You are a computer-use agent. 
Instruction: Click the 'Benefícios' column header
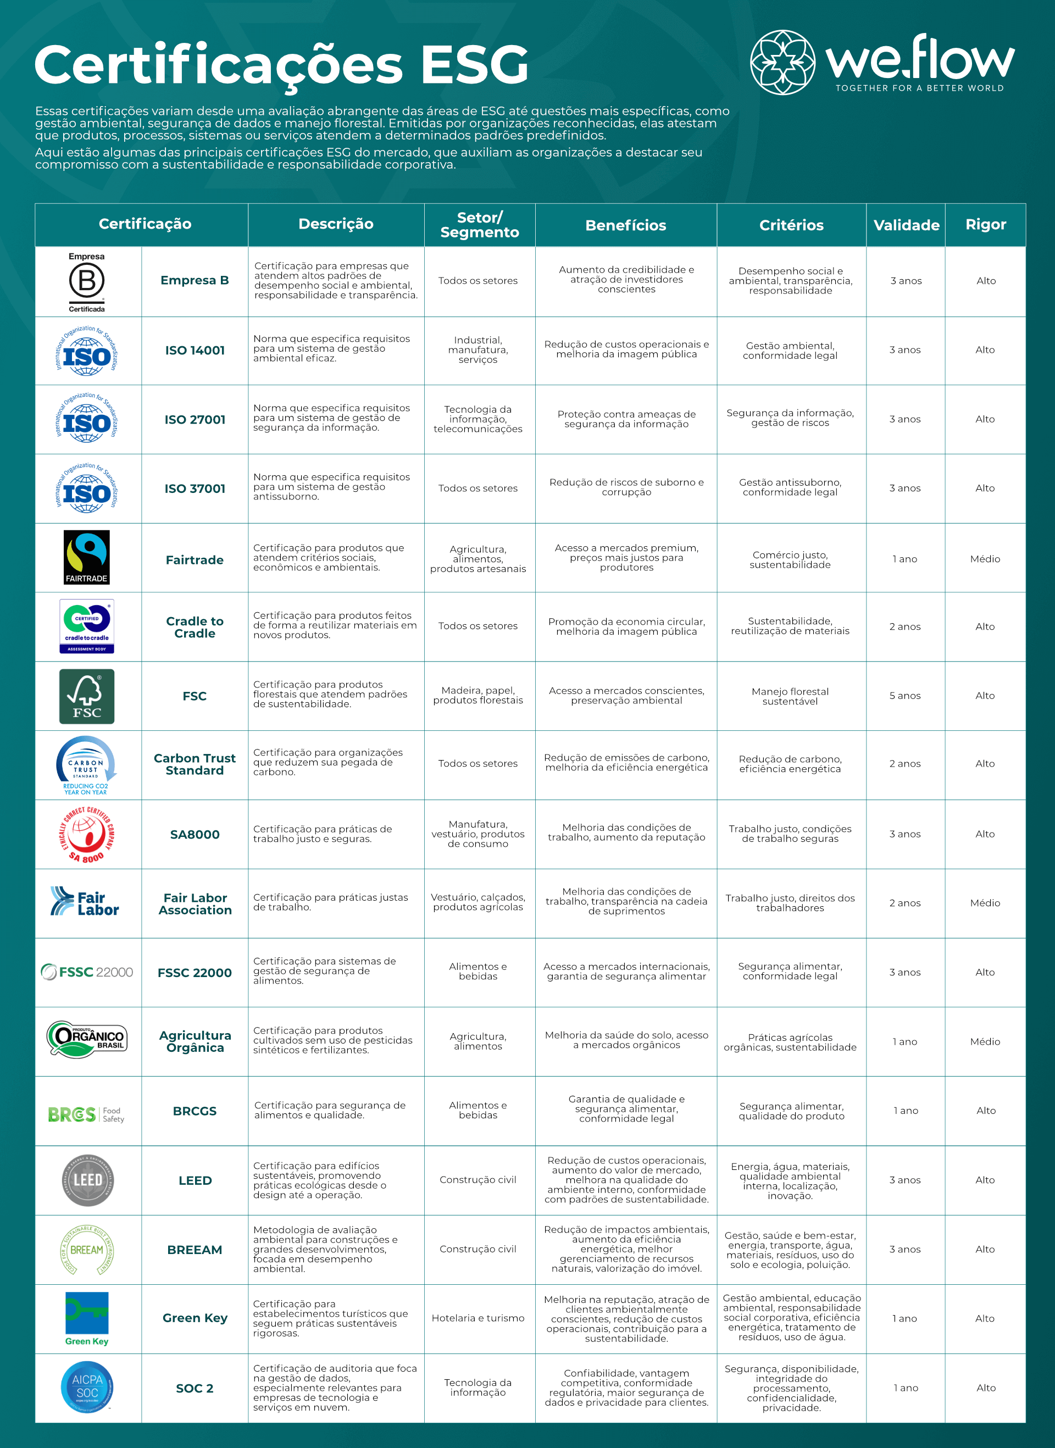tap(626, 225)
